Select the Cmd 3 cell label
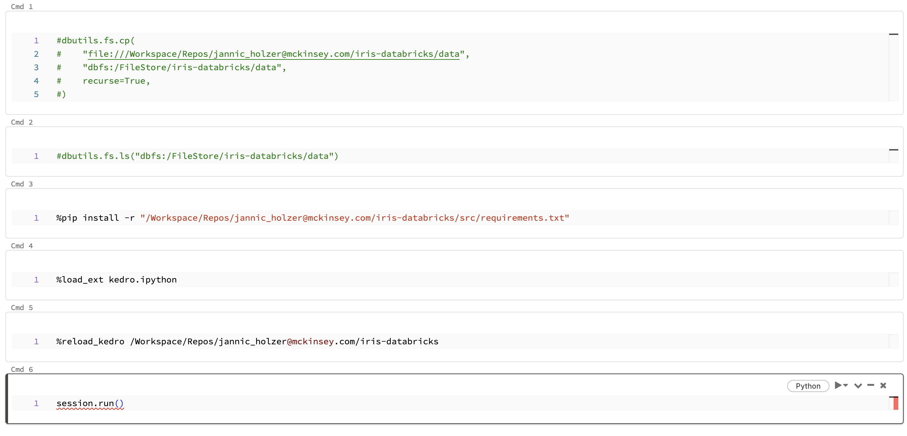907x436 pixels. [22, 184]
